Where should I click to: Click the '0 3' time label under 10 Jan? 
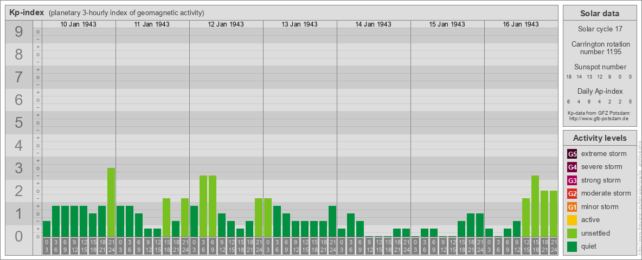(x=47, y=246)
